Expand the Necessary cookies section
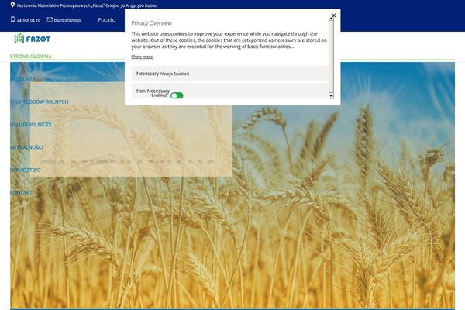The height and width of the screenshot is (310, 465). [x=230, y=74]
